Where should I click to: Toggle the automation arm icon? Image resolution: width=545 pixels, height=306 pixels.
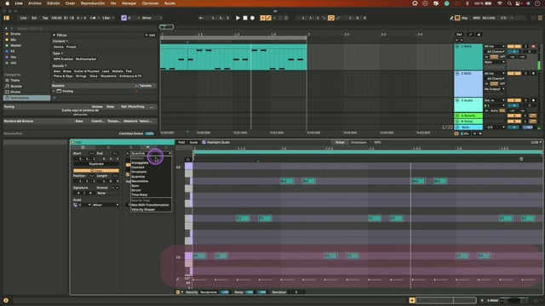268,18
